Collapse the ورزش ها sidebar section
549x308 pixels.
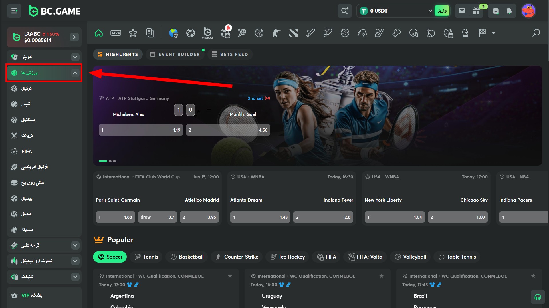pyautogui.click(x=75, y=73)
